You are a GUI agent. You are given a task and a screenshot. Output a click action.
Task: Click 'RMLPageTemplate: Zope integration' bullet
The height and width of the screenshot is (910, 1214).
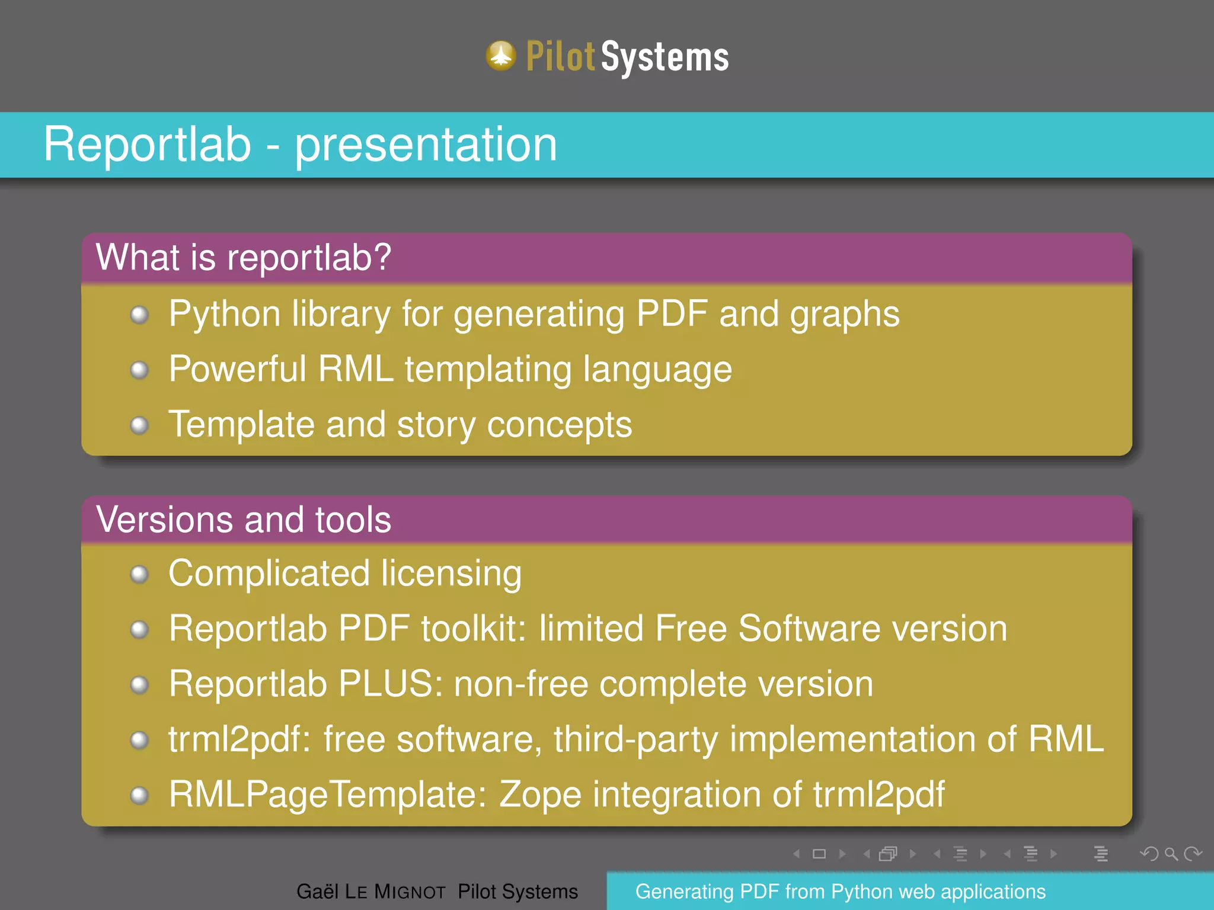click(x=556, y=794)
